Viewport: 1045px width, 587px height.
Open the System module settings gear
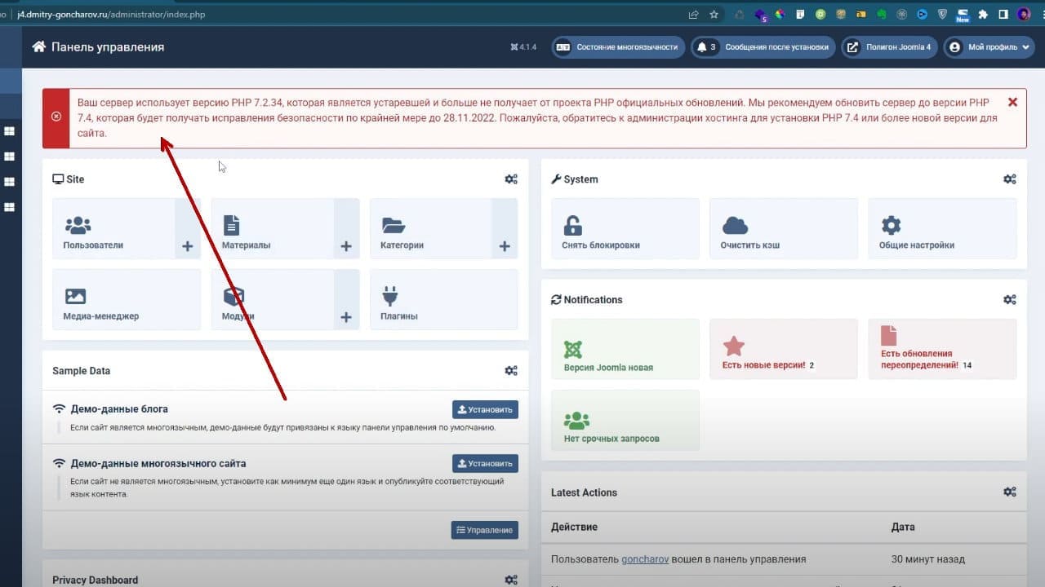1010,179
